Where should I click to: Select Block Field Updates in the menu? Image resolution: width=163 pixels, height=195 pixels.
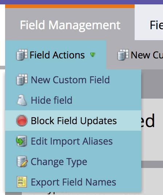pos(73,121)
